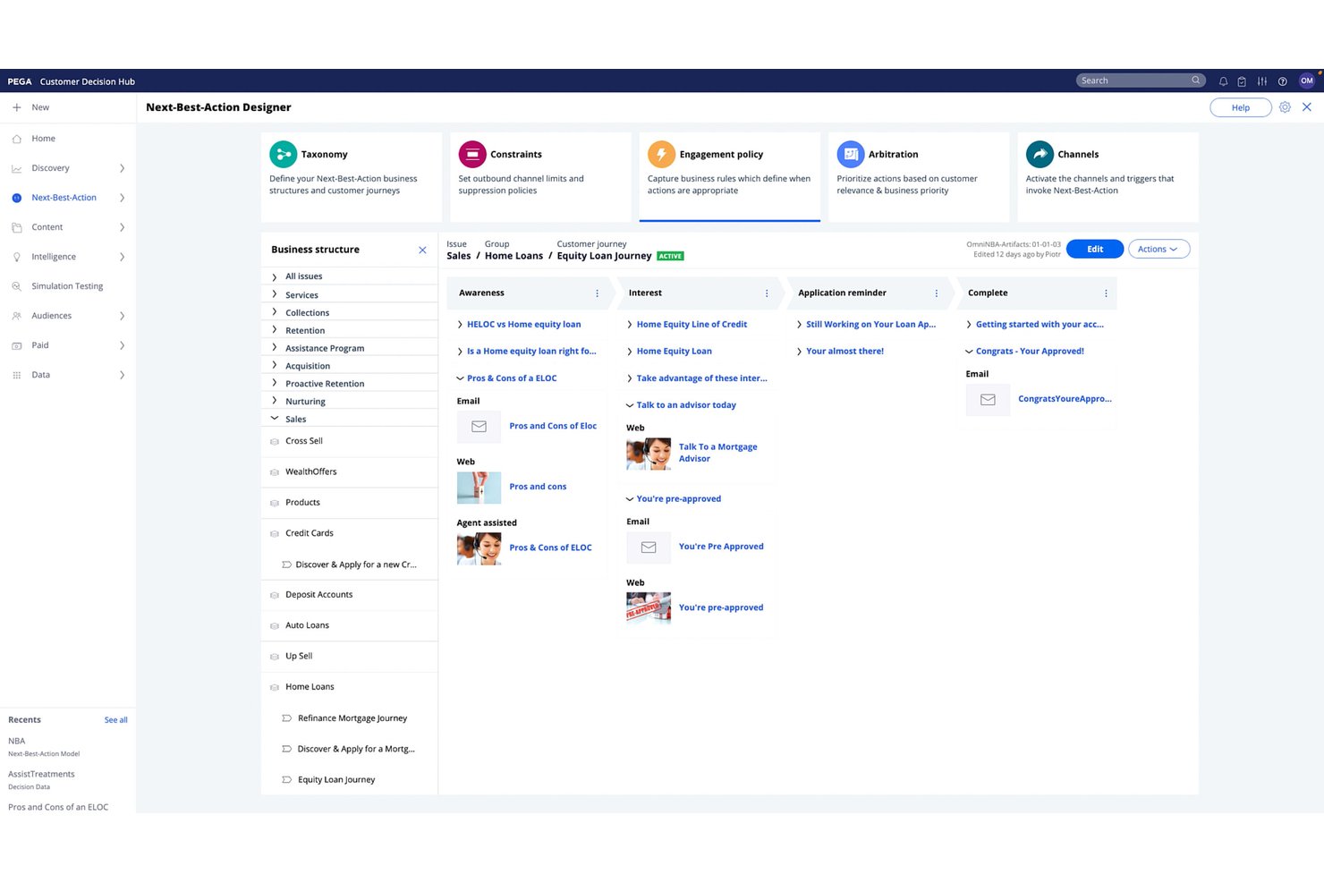Open the question mark help icon

point(1283,81)
